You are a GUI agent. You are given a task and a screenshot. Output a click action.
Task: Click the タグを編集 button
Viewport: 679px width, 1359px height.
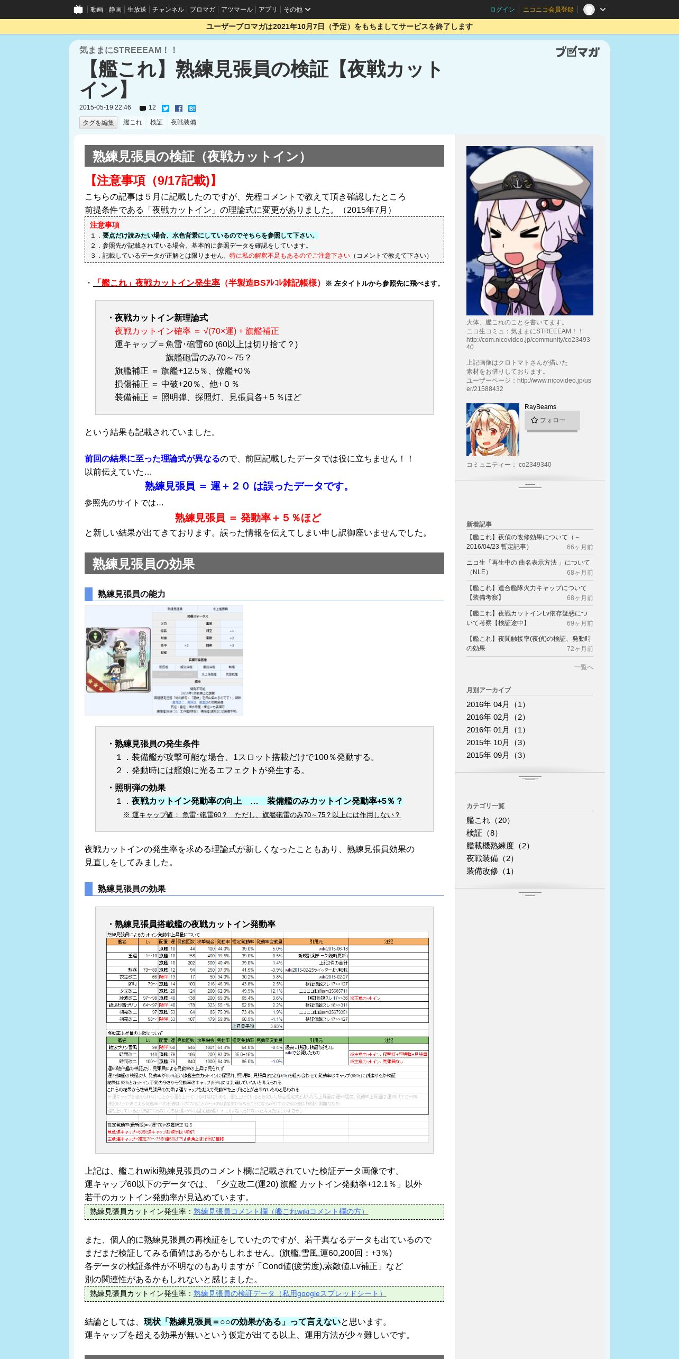coord(98,123)
